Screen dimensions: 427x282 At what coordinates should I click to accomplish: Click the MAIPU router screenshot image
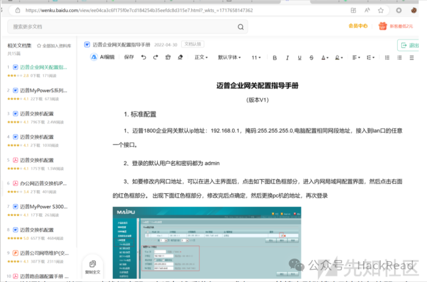pyautogui.click(x=207, y=243)
